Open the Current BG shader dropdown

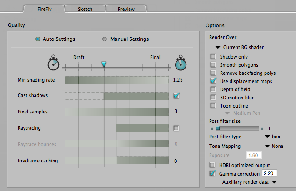239,47
